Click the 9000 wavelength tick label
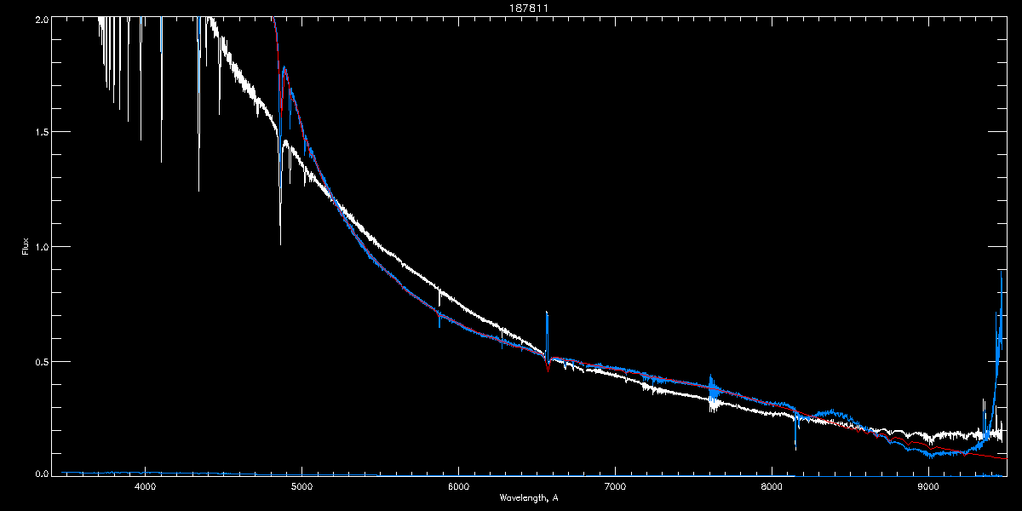Viewport: 1022px width, 511px height. point(928,486)
